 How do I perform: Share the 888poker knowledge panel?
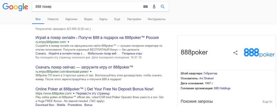pos(235,53)
